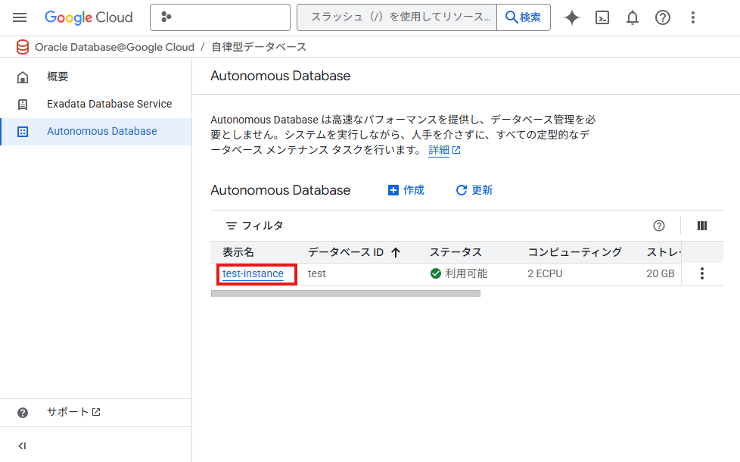Open the hamburger navigation menu
The image size is (740, 462).
coord(20,17)
